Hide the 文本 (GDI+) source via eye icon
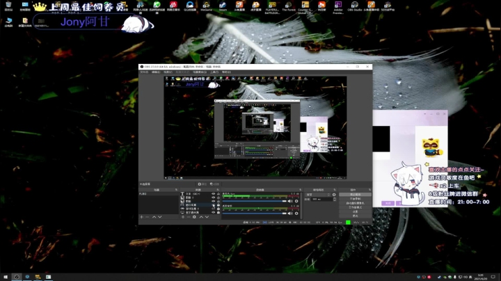 tap(213, 194)
